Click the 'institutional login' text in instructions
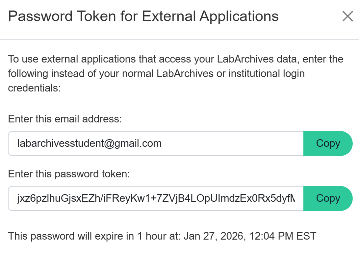 (267, 74)
